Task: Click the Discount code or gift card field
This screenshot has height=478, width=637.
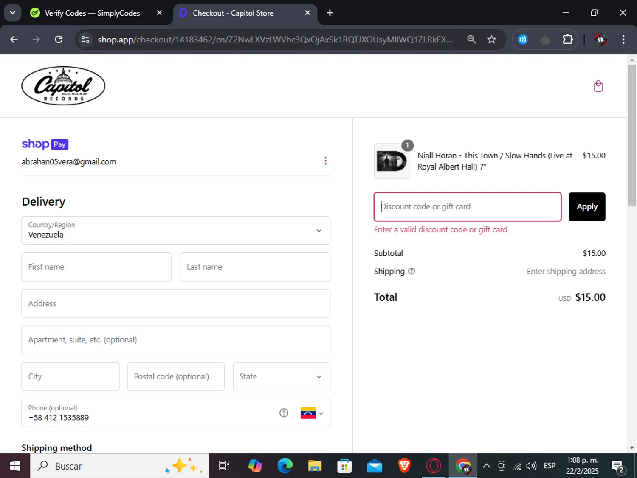Action: pyautogui.click(x=468, y=207)
